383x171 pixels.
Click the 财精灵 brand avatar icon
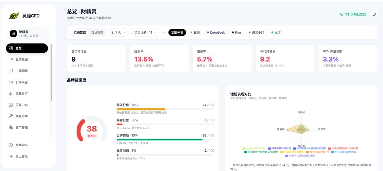click(x=13, y=34)
